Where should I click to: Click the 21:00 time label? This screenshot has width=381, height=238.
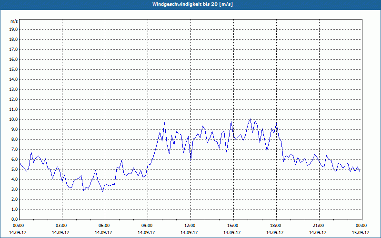[319, 226]
